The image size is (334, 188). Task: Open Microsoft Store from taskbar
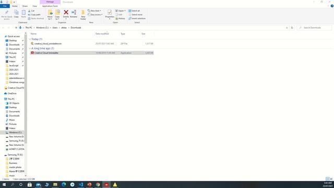click(x=30, y=184)
